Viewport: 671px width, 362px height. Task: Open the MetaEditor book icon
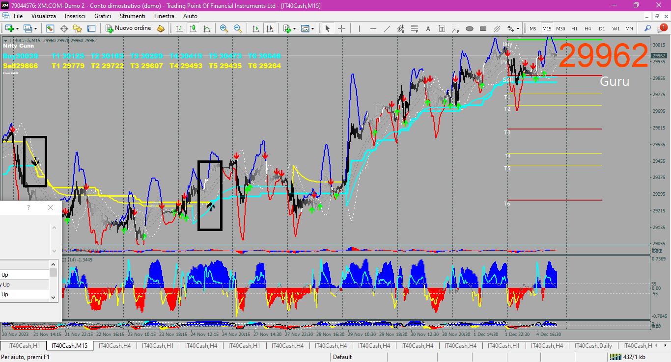[x=161, y=28]
